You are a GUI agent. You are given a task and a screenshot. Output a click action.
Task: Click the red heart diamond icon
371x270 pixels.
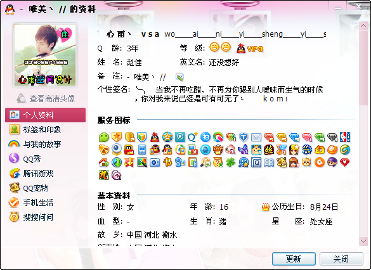point(345,162)
